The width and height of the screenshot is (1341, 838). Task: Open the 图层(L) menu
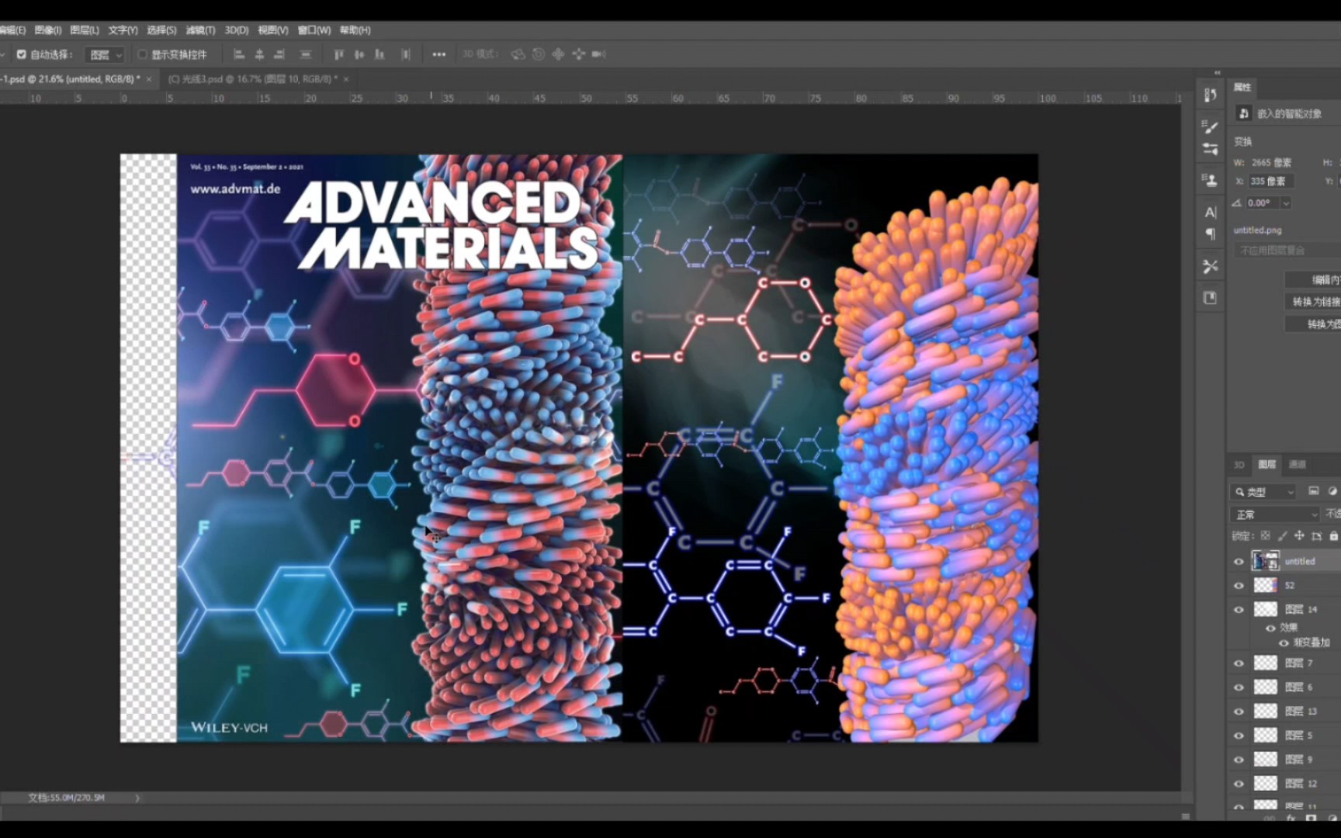(x=85, y=30)
